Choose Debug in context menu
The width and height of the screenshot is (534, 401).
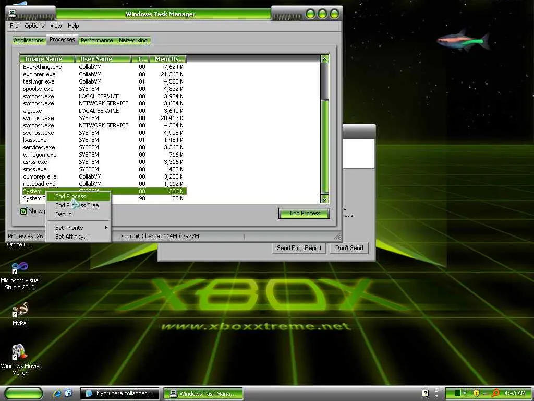[78, 214]
